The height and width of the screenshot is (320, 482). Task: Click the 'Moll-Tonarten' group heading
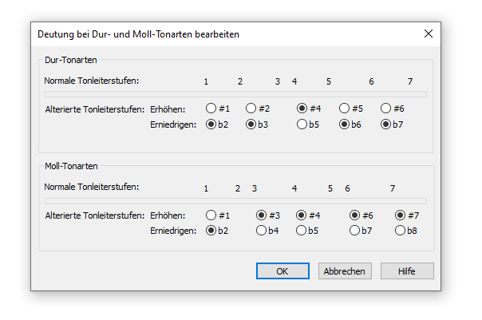(71, 166)
